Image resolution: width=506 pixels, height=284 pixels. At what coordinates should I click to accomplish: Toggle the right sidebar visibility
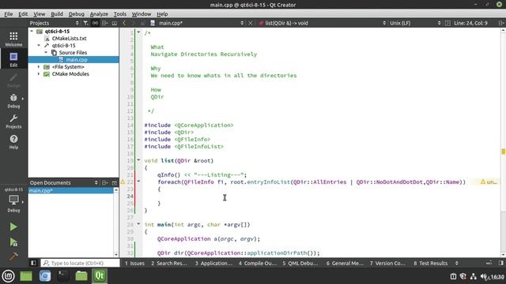(500, 263)
